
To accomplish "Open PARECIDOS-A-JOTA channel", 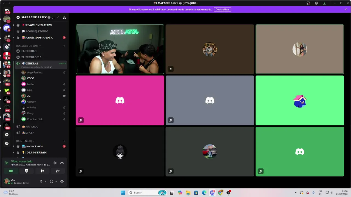I will point(41,37).
